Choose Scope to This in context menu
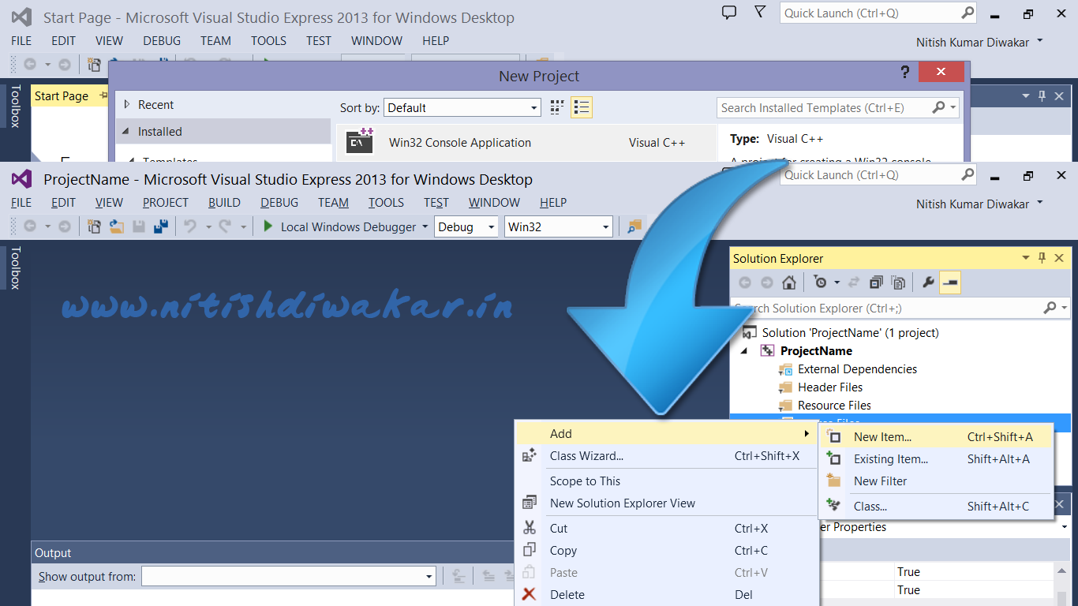 (x=666, y=481)
